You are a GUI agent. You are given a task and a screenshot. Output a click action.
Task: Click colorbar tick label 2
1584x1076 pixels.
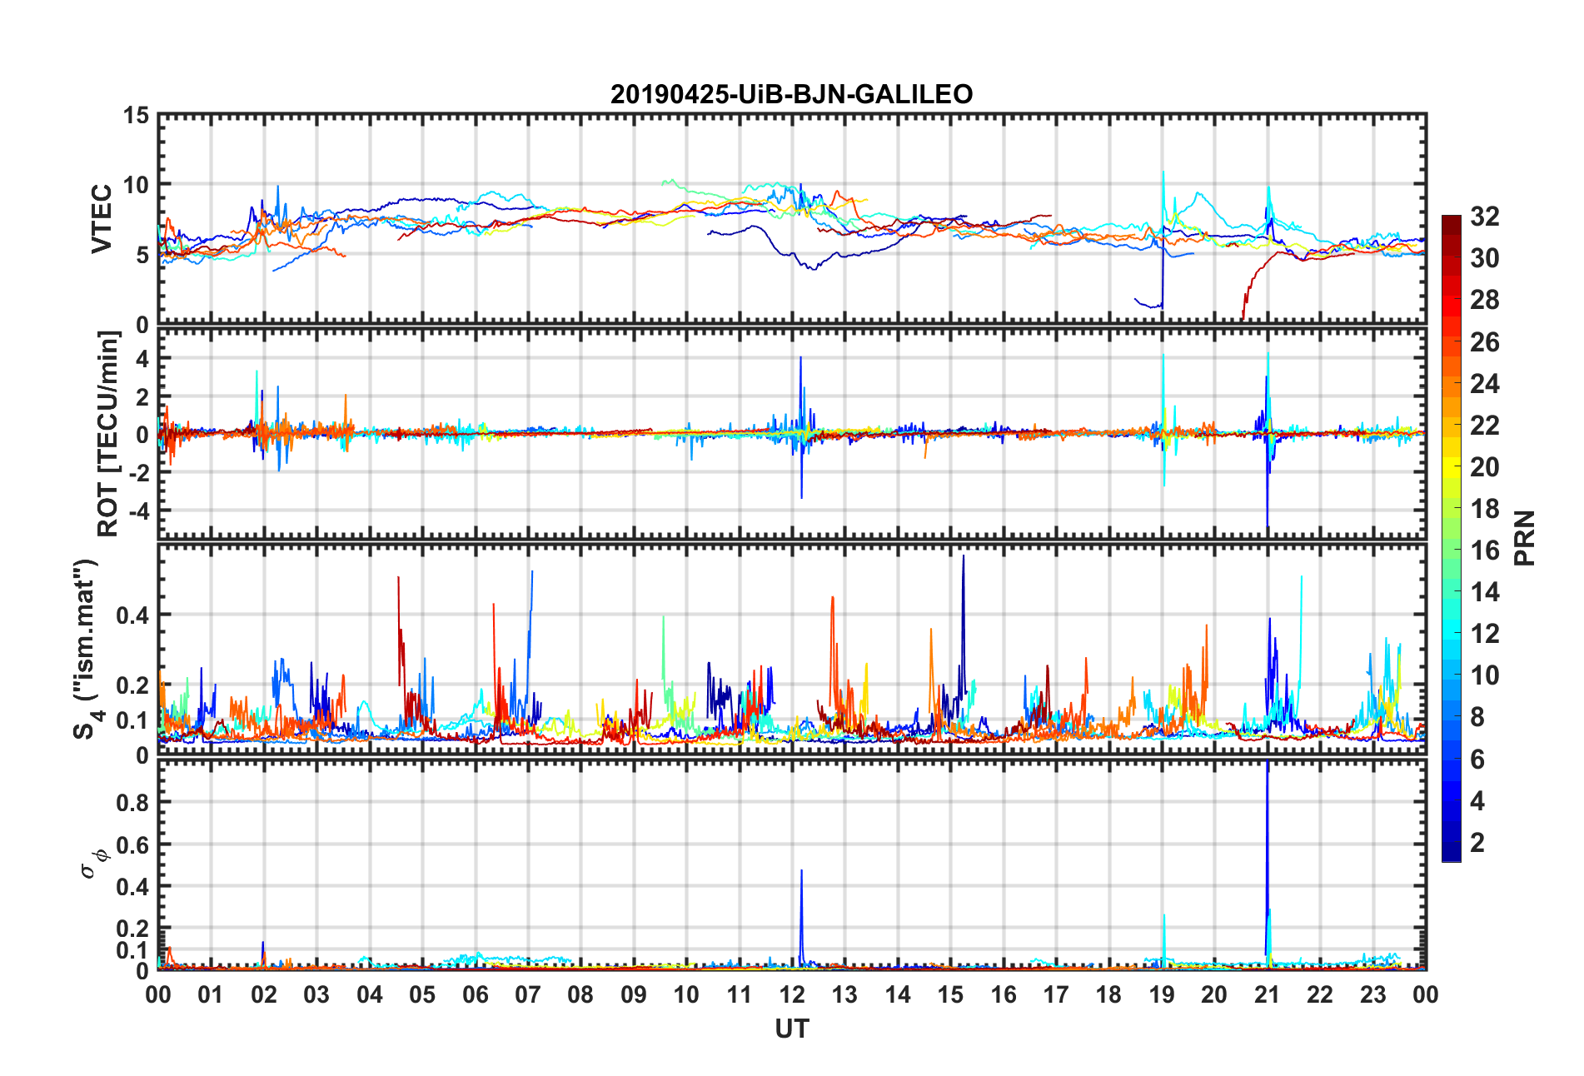(x=1477, y=843)
